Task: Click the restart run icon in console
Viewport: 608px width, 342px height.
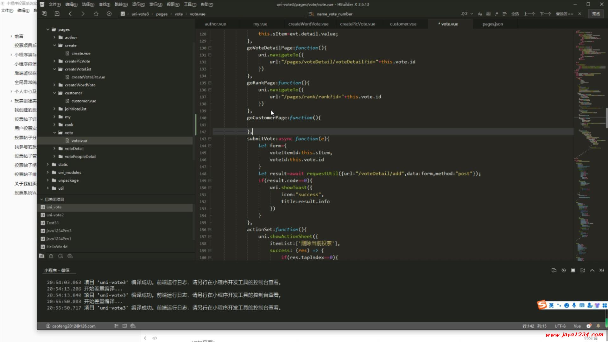Action: (563, 270)
